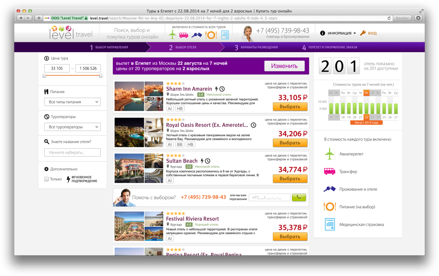439x276 pixels.
Task: Open the Все типы питания dropdown
Action: click(72, 102)
